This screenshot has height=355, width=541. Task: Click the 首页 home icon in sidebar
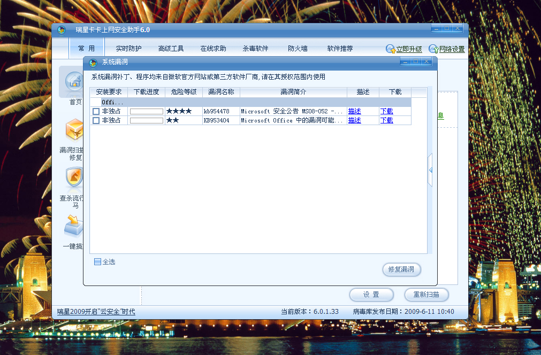click(x=74, y=82)
